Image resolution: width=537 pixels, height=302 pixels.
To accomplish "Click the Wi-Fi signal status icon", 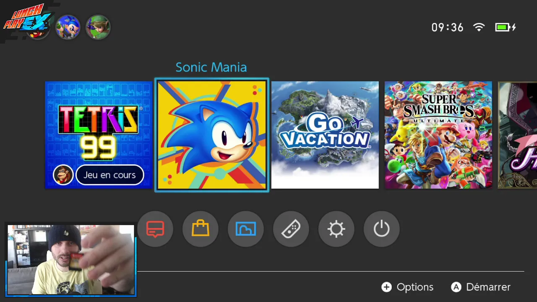I will coord(479,27).
